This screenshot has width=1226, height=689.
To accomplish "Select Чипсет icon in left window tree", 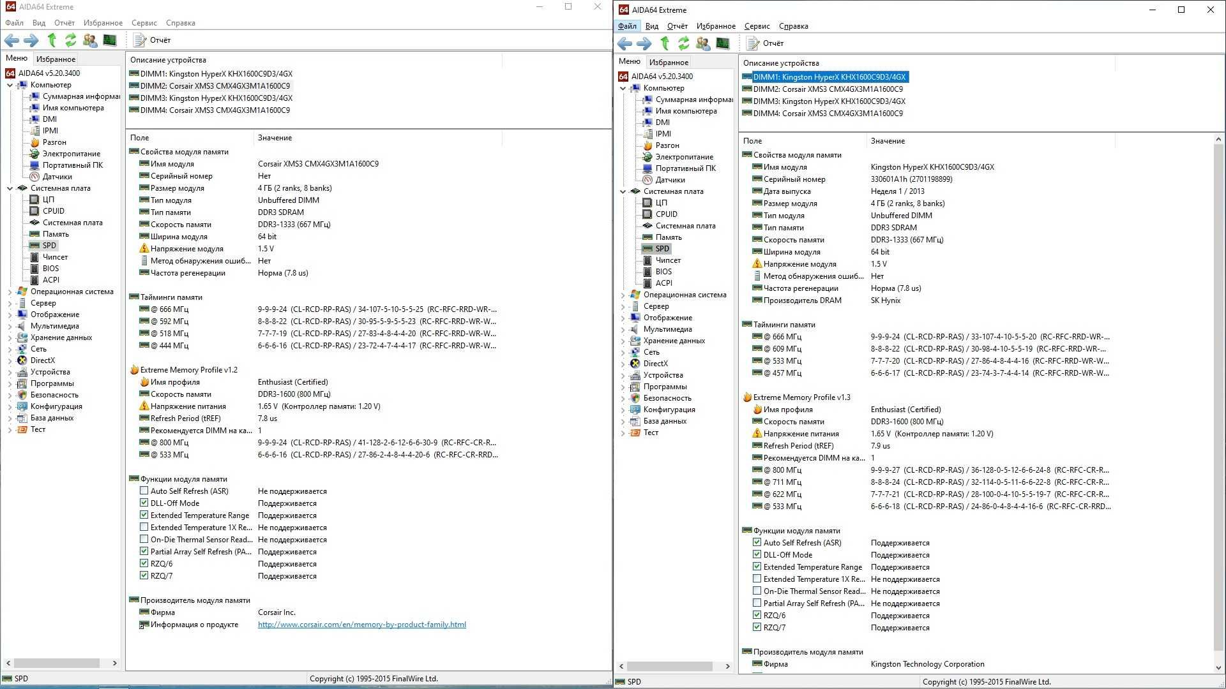I will (x=34, y=257).
